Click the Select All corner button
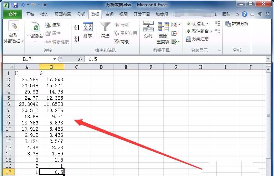The width and height of the screenshot is (274, 176). 9,67
